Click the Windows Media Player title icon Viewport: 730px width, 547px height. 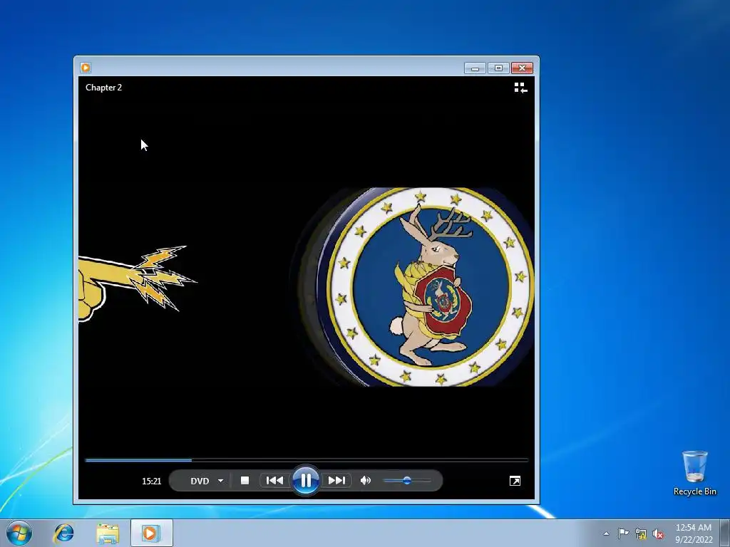(86, 68)
